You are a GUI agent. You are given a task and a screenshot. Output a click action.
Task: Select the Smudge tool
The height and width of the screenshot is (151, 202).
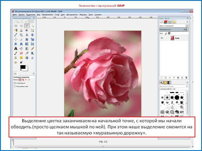(x=16, y=62)
